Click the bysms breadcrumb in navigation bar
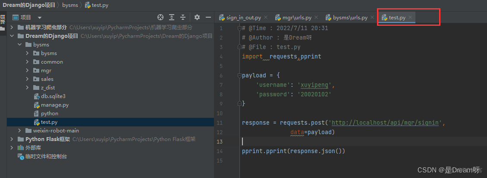 tap(70, 5)
